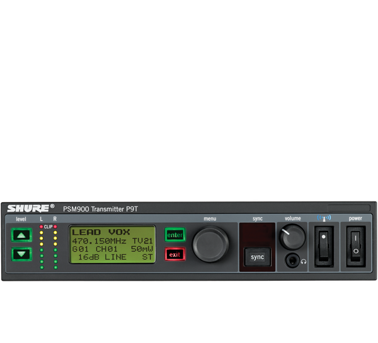Click the level up arrow button
Image resolution: width=378 pixels, height=343 pixels.
click(x=21, y=235)
